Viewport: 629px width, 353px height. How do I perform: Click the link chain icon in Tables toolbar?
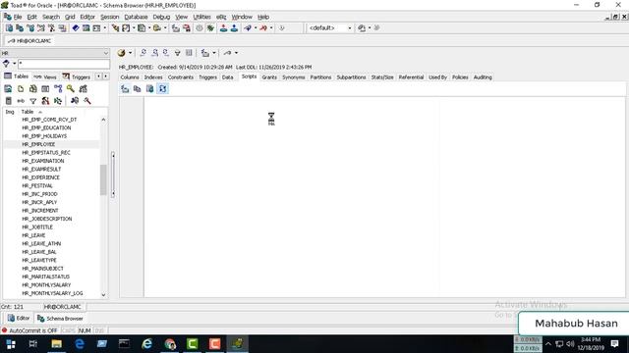pos(21,101)
